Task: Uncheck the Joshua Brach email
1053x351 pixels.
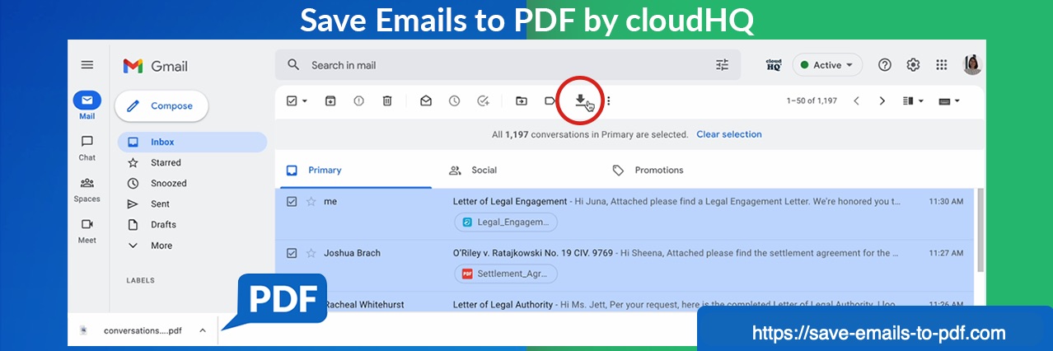Action: [292, 253]
